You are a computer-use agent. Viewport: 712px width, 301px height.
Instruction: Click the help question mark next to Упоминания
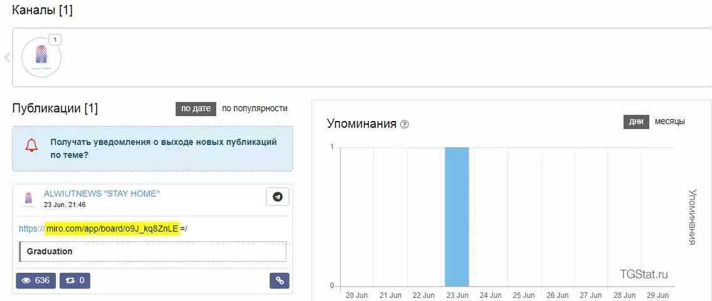point(405,124)
